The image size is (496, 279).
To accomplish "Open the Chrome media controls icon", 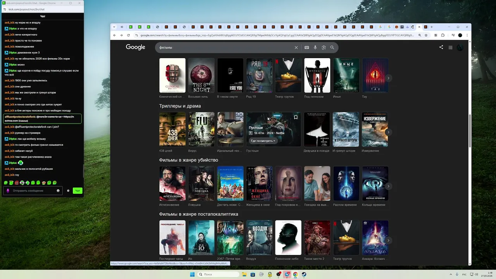I will click(453, 35).
